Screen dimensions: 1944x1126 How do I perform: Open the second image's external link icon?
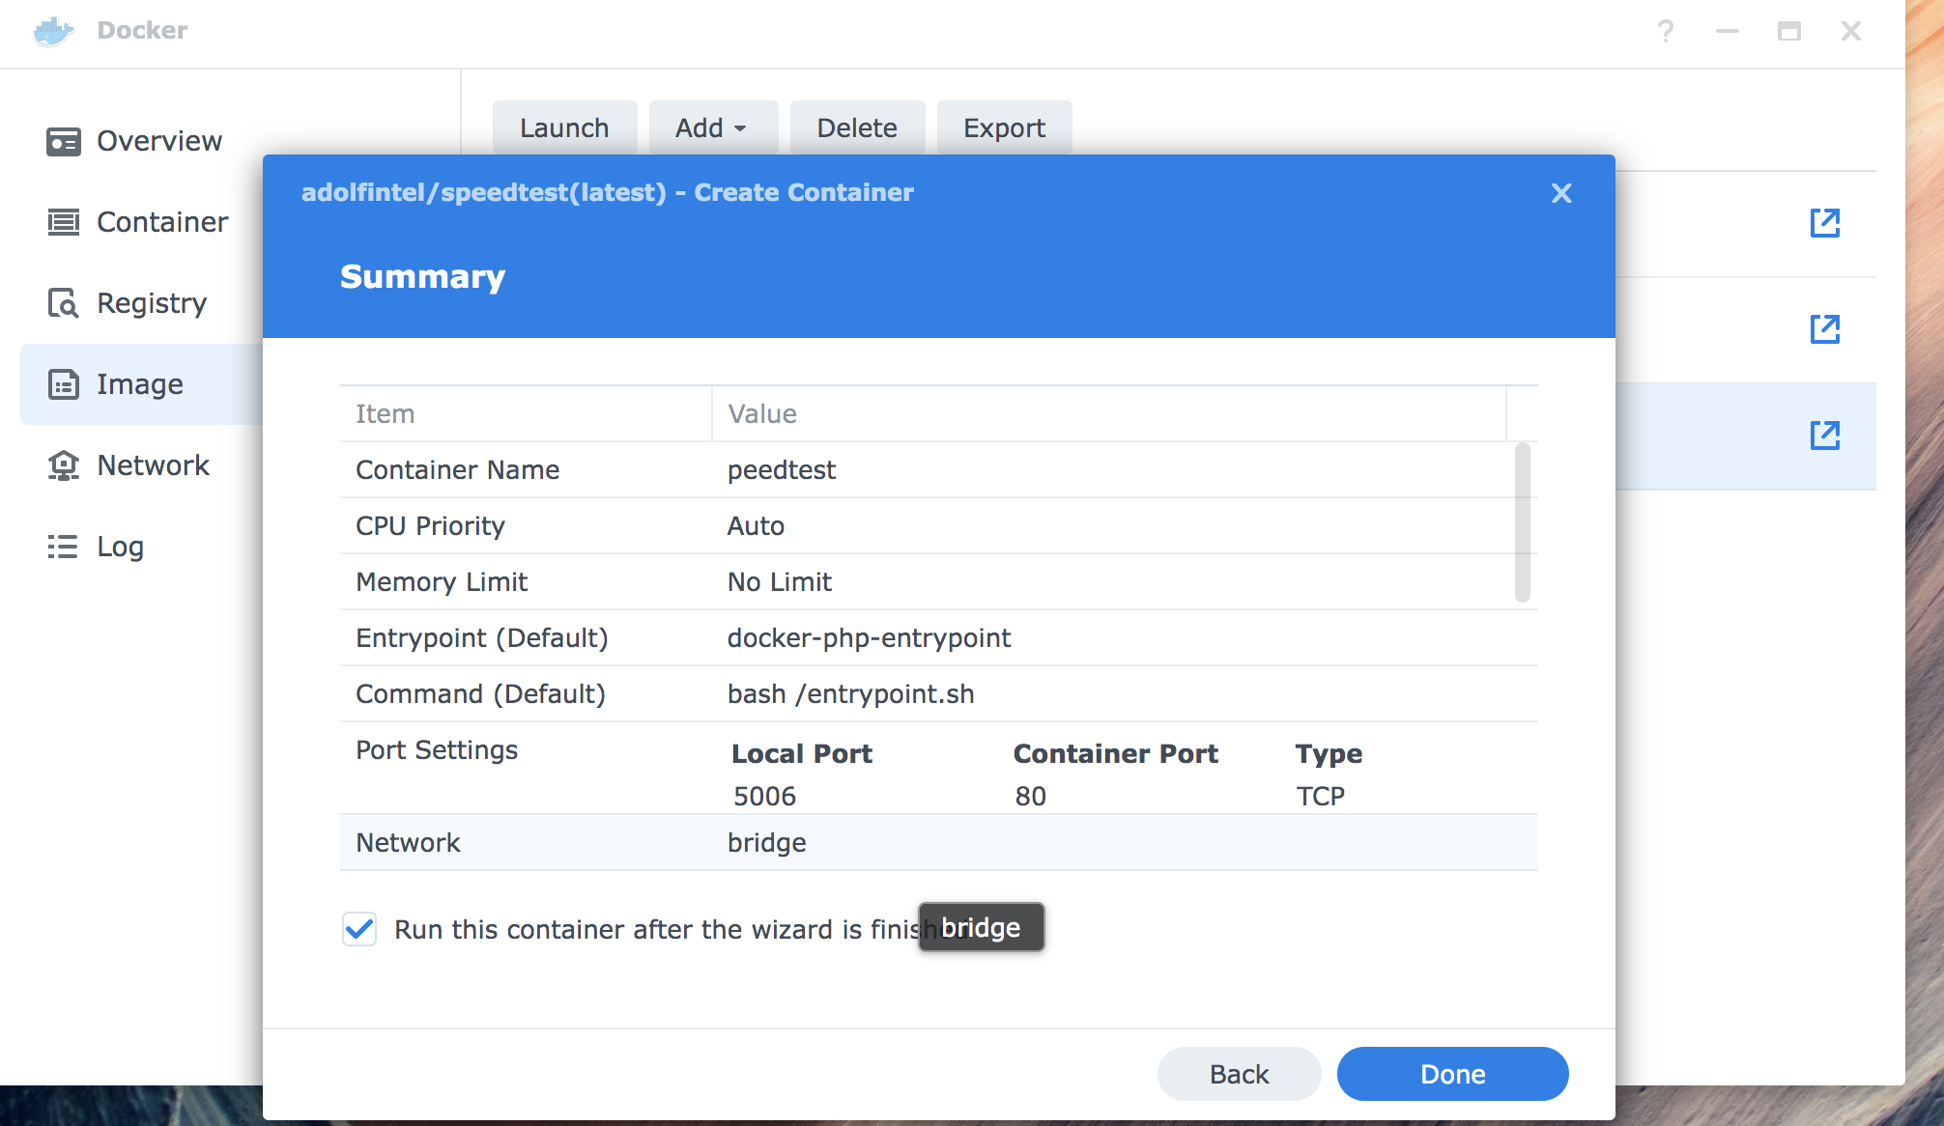(x=1824, y=329)
